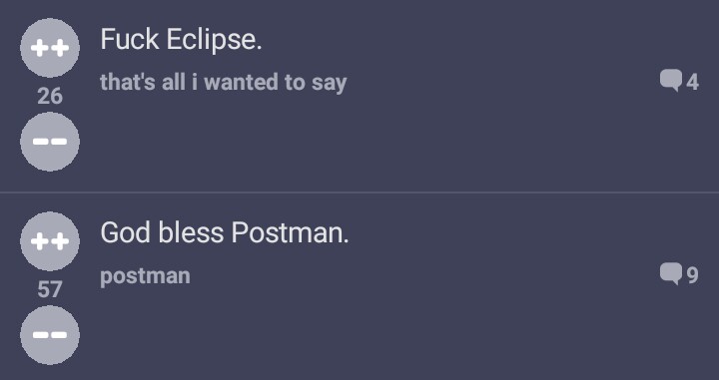Downvote the "Fuck Eclipse." rant with --
The height and width of the screenshot is (380, 719).
pos(50,142)
